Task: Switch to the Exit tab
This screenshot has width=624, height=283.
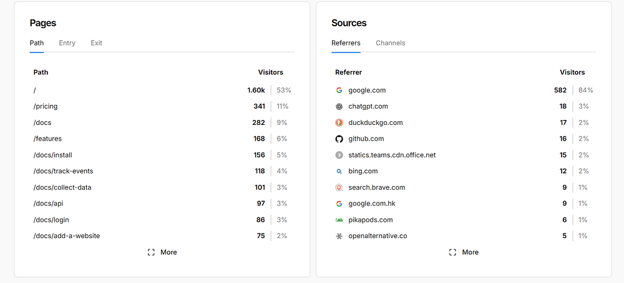Action: [96, 43]
